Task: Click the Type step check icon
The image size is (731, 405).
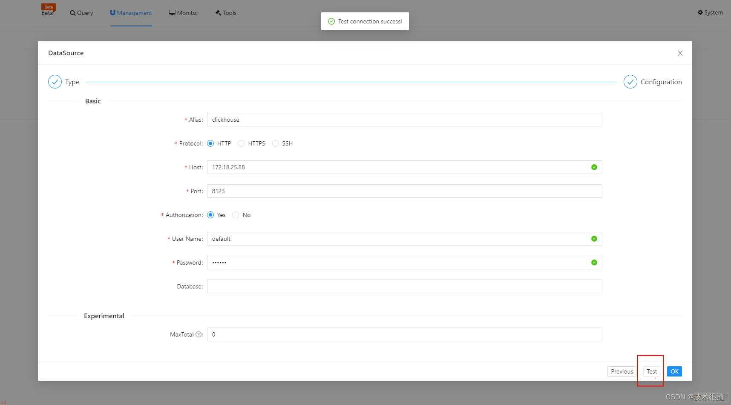Action: pyautogui.click(x=55, y=82)
